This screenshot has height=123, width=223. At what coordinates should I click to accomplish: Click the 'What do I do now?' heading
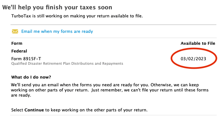[31, 77]
